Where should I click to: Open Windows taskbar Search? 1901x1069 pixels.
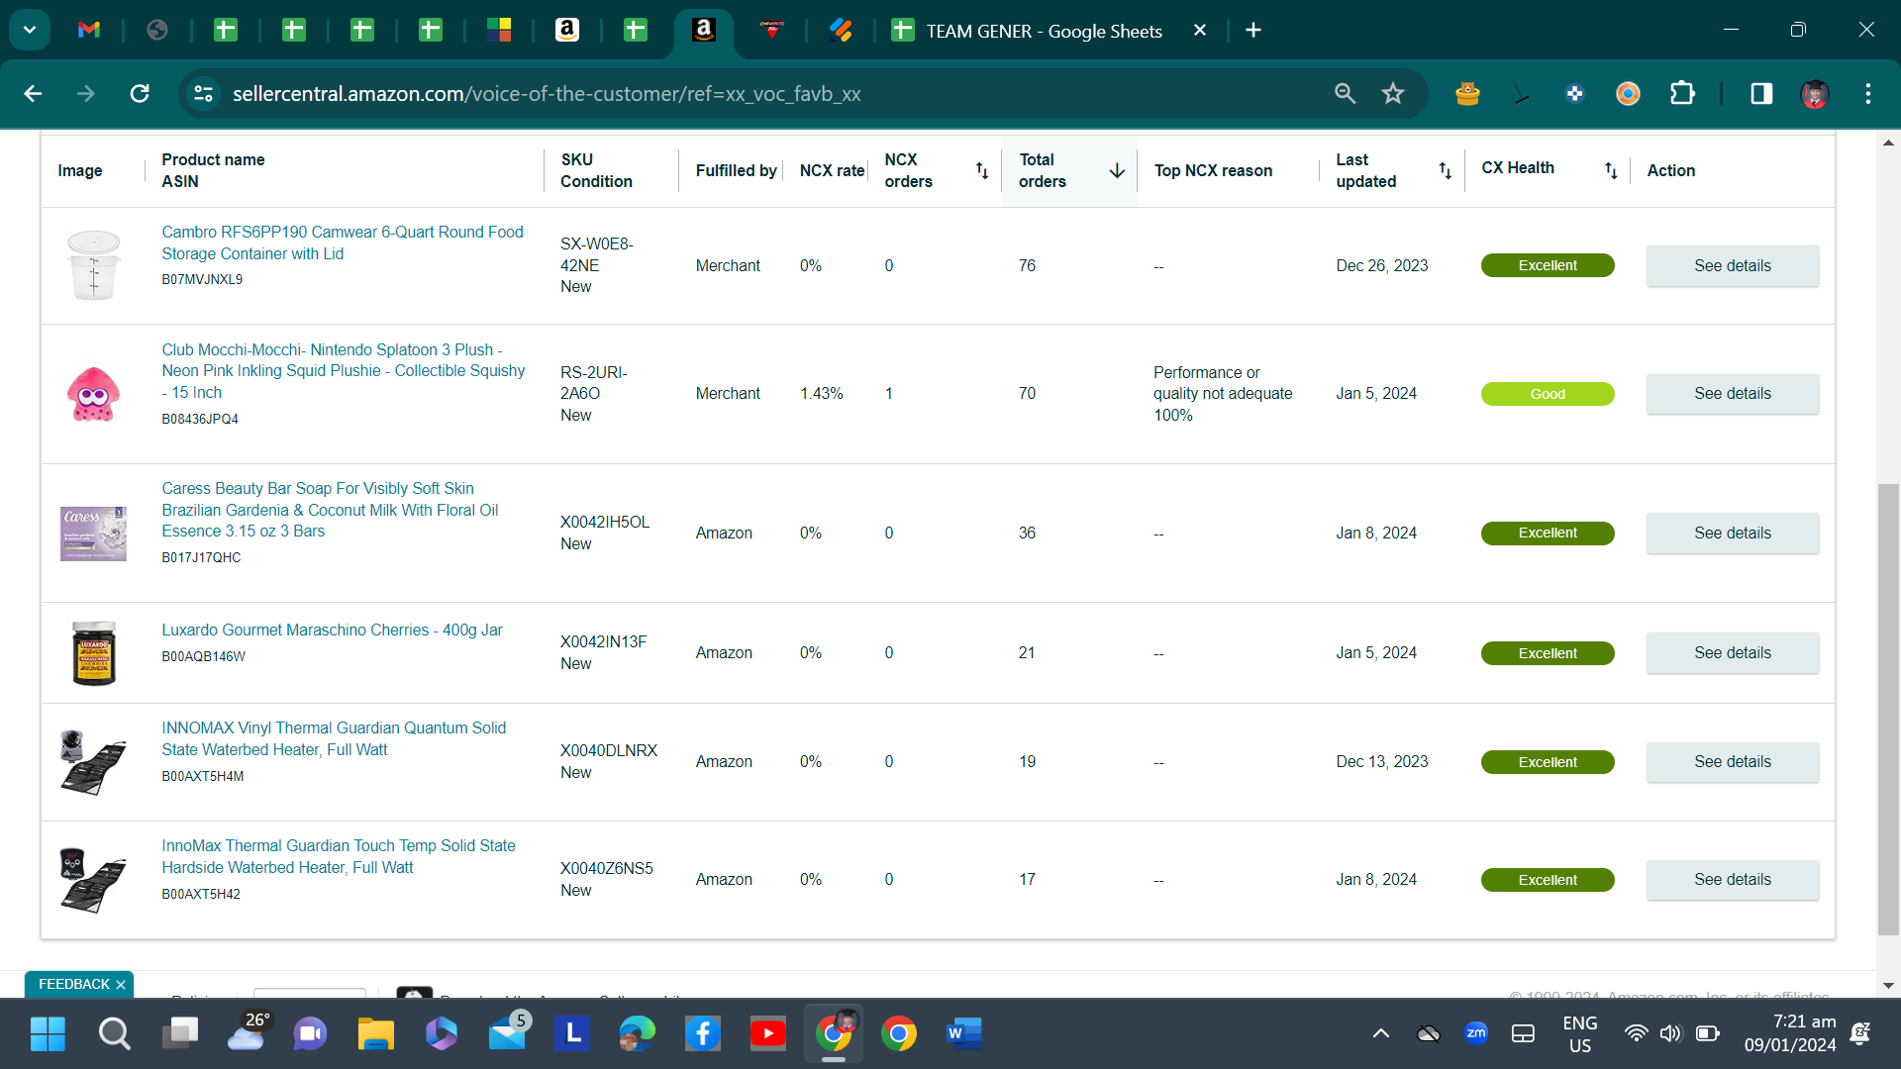[114, 1034]
